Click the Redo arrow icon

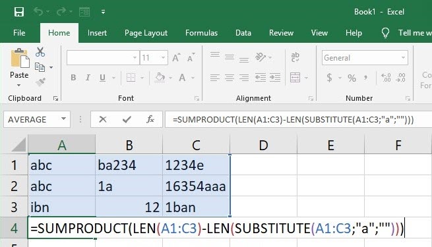tap(61, 12)
